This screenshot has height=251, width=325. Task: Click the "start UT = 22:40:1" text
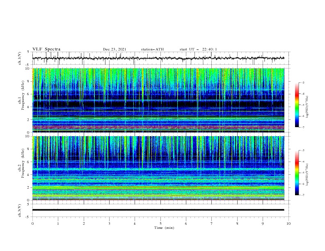198,49
